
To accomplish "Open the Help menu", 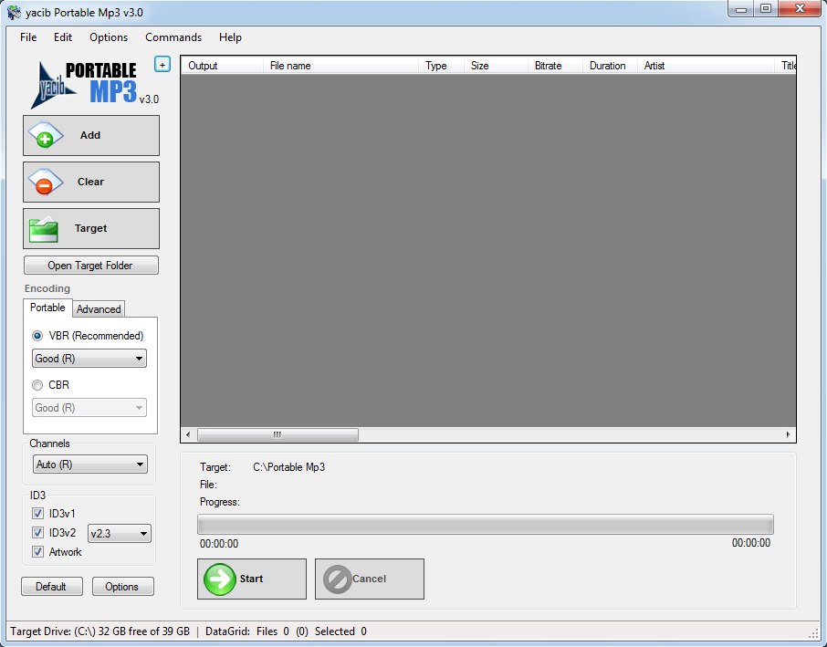I will 231,37.
